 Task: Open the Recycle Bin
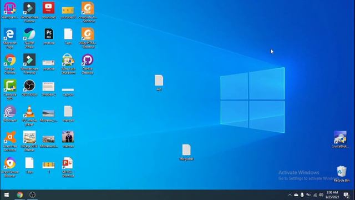pos(342,174)
